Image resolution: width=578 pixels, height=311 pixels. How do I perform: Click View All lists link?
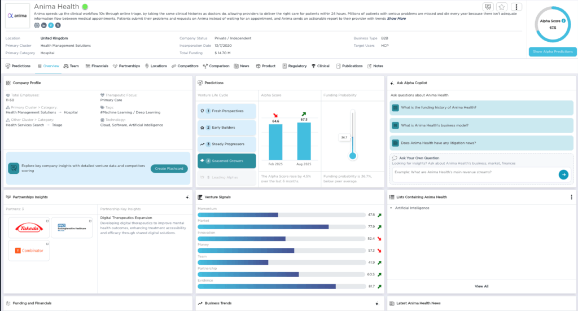481,286
